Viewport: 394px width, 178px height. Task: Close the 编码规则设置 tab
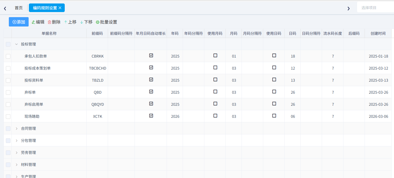point(60,8)
